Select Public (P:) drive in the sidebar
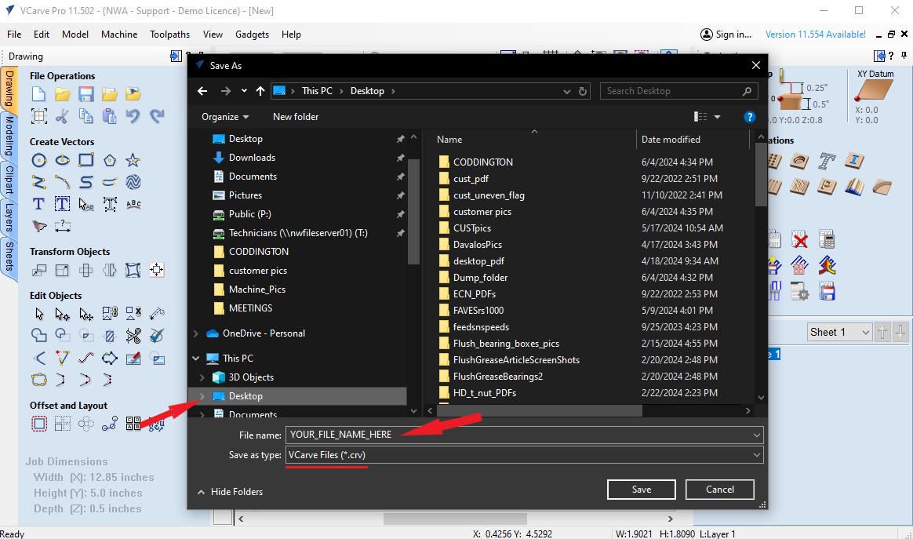Image resolution: width=913 pixels, height=539 pixels. (249, 214)
